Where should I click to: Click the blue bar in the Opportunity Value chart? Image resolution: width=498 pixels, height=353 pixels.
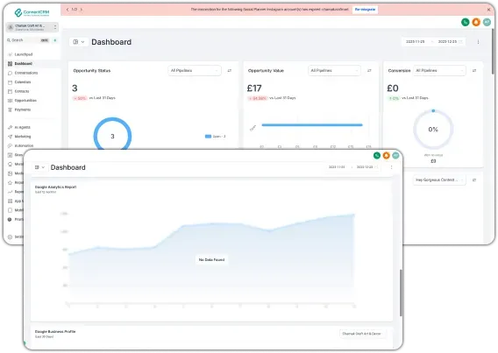(312, 125)
